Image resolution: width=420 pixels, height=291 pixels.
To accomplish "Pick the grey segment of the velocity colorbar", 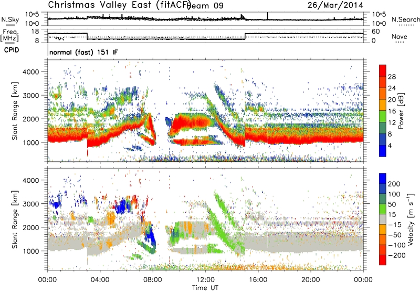I will point(383,219).
